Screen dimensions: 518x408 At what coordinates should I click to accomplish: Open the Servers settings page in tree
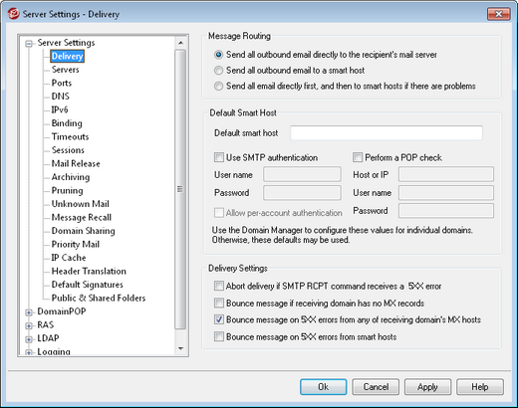[x=66, y=70]
